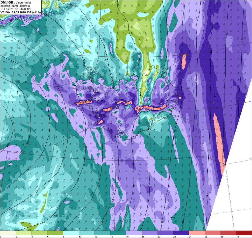Select the "126" height contour label
Viewport: 252px width, 238px height.
(7, 146)
